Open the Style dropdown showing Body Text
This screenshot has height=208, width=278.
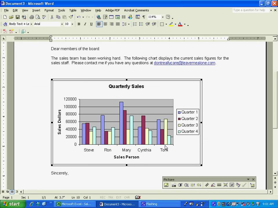31,24
